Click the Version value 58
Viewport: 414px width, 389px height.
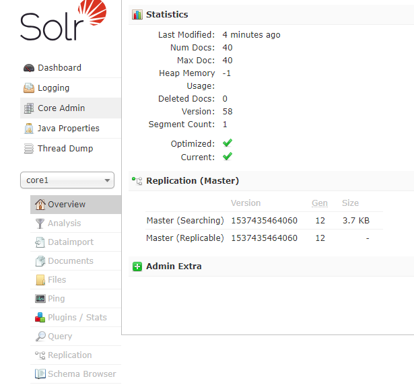tap(228, 112)
